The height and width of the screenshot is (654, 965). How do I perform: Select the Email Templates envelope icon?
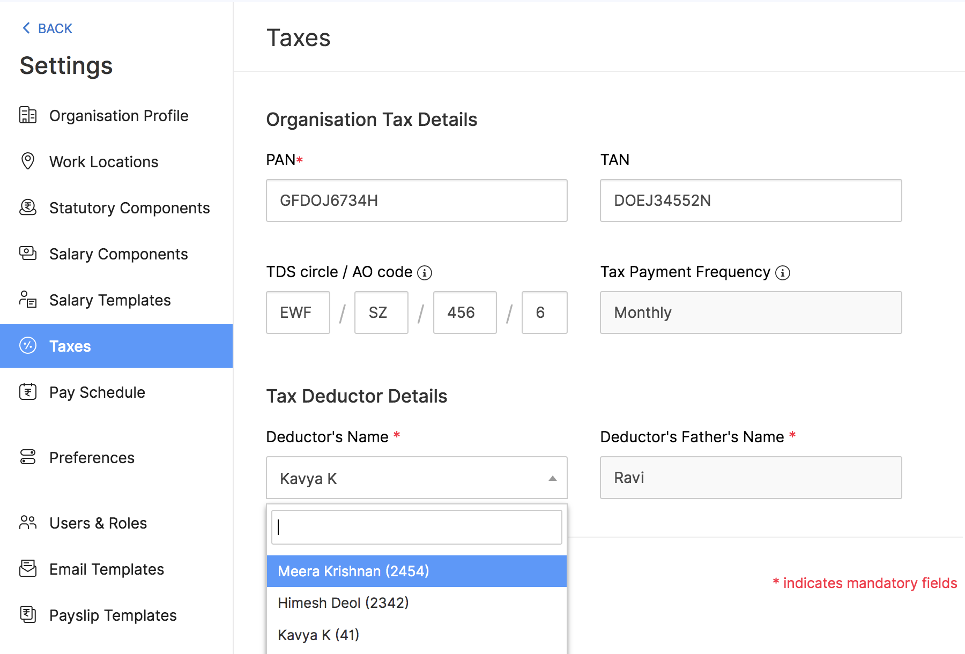coord(27,569)
